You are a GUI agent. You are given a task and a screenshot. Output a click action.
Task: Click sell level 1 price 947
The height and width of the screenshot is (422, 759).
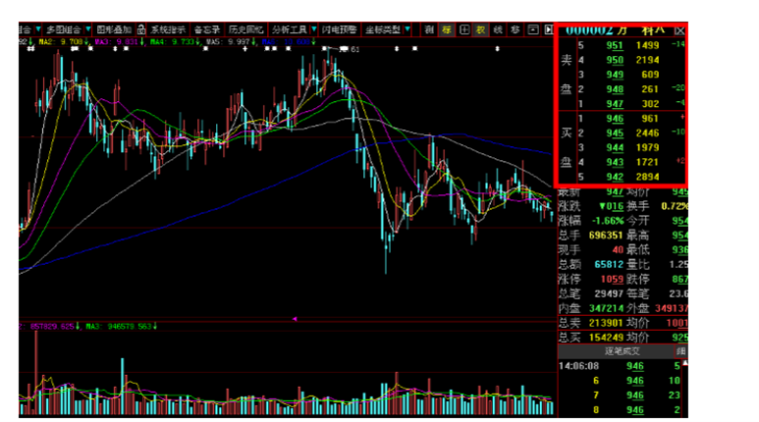615,104
